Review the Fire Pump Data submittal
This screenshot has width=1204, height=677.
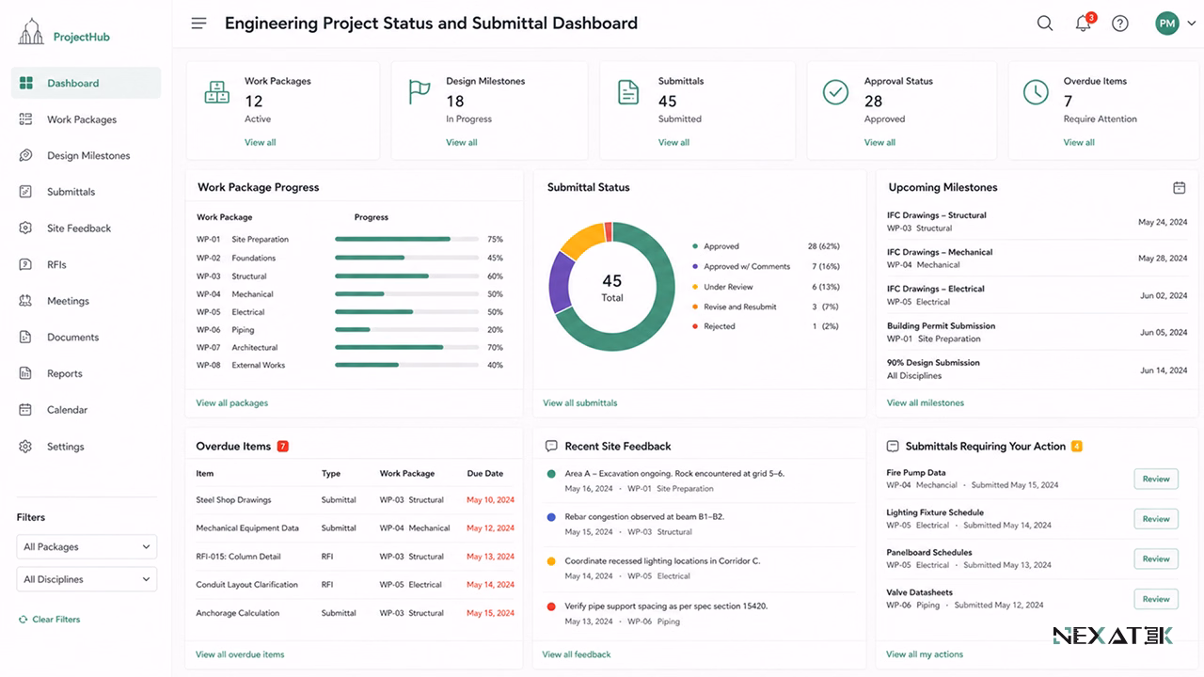tap(1156, 479)
